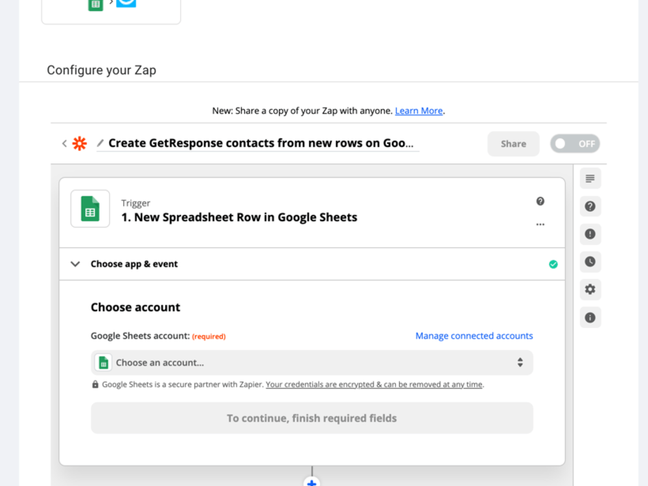Select the Google Sheets trigger step icon
Image resolution: width=648 pixels, height=486 pixels.
[90, 209]
